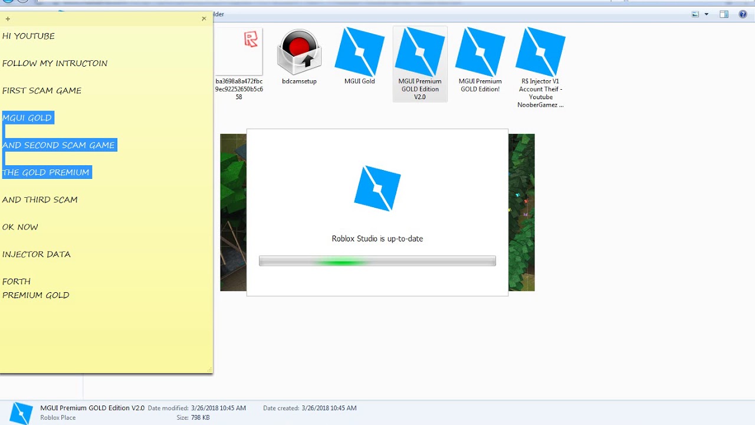This screenshot has height=425, width=755.
Task: Click the 'Roblox Studio is up-to-date' status text
Action: [x=377, y=238]
